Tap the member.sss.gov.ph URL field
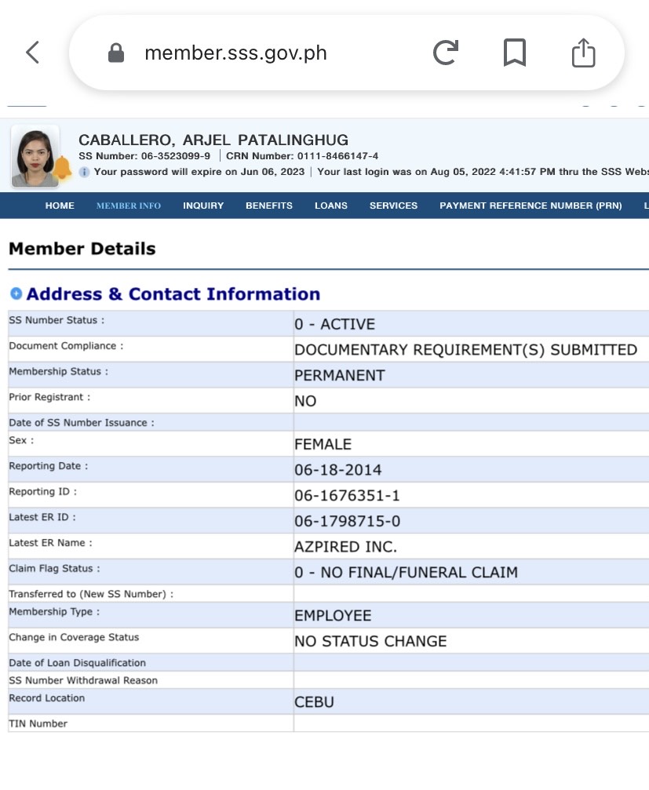The image size is (649, 790). pyautogui.click(x=235, y=53)
